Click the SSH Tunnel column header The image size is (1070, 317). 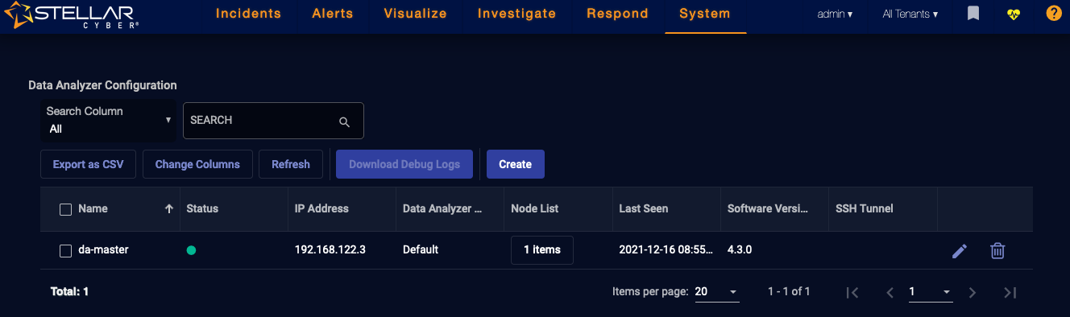click(x=865, y=208)
